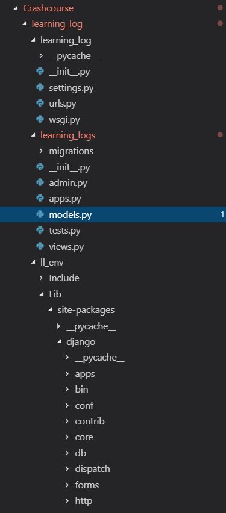Image resolution: width=226 pixels, height=513 pixels.
Task: Click Python icon beside tests.py
Action: pyautogui.click(x=40, y=231)
